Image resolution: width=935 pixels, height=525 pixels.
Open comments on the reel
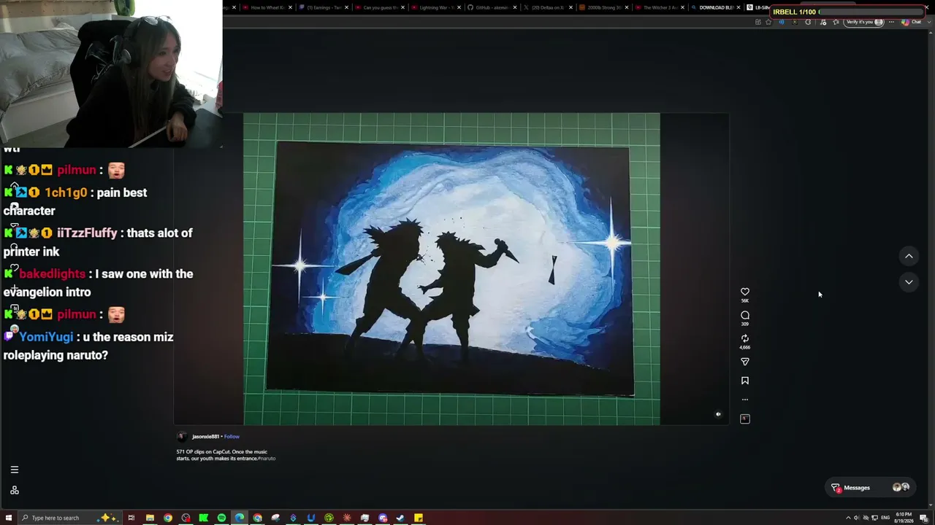(745, 315)
